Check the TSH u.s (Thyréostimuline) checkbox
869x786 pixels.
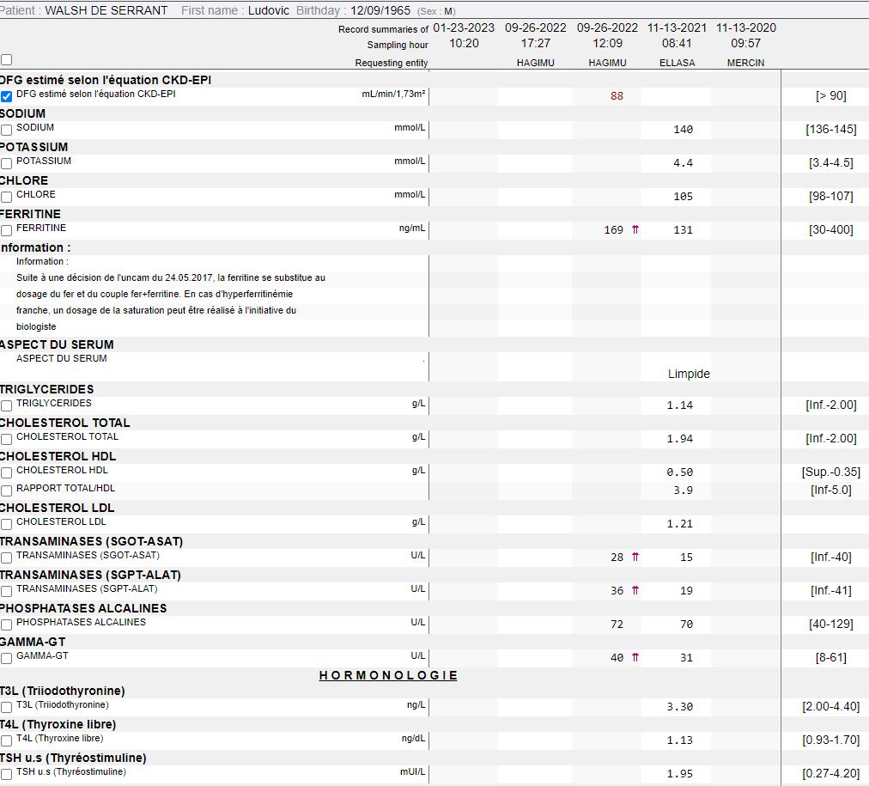click(7, 773)
